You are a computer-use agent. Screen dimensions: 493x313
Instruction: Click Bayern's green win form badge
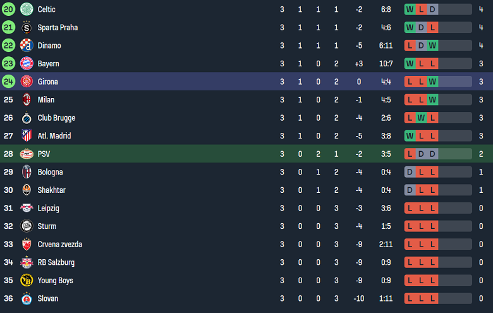point(410,64)
